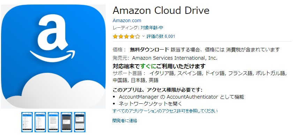Click the 対象年齢-中 rating link
This screenshot has height=135, width=294.
152,28
